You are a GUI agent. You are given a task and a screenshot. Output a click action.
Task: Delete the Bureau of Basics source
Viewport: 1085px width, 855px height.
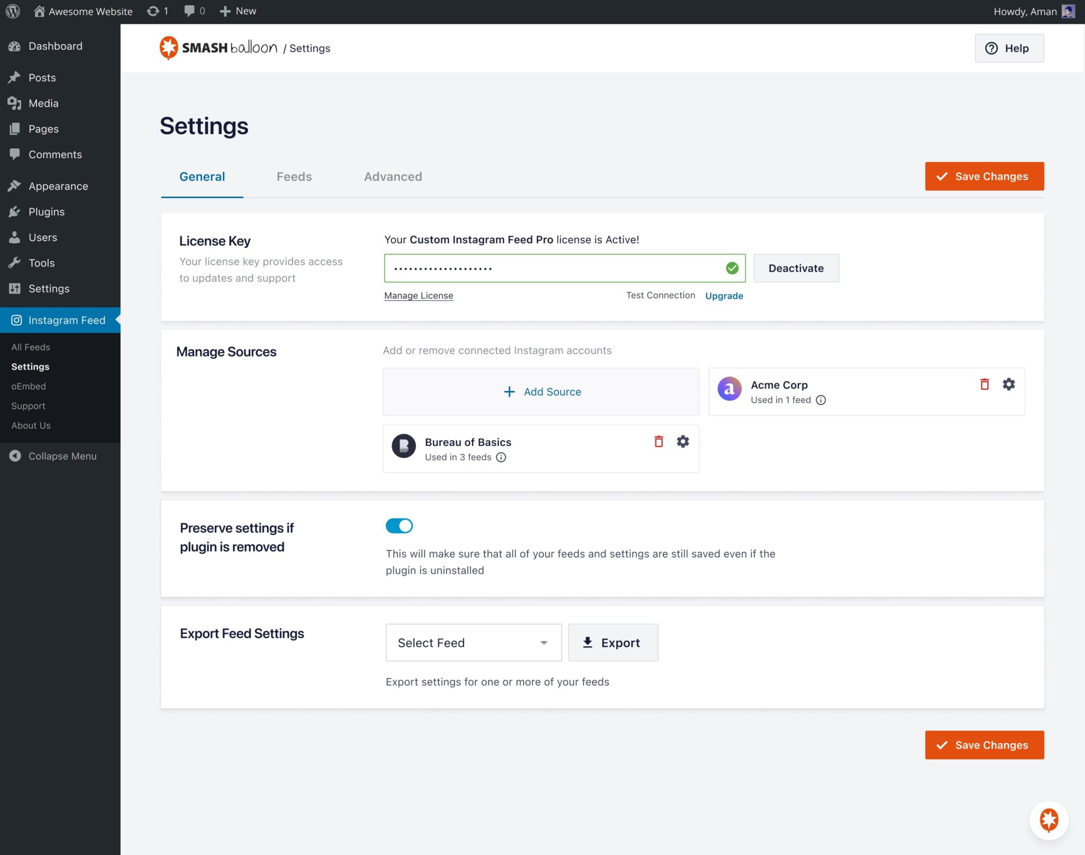point(659,441)
